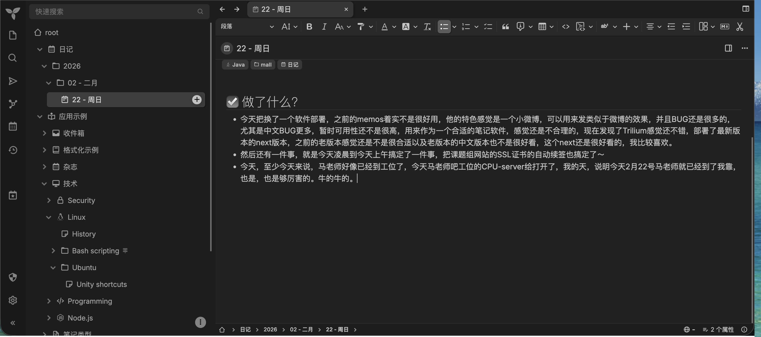
Task: Cut selected content using the scissors icon
Action: (739, 27)
